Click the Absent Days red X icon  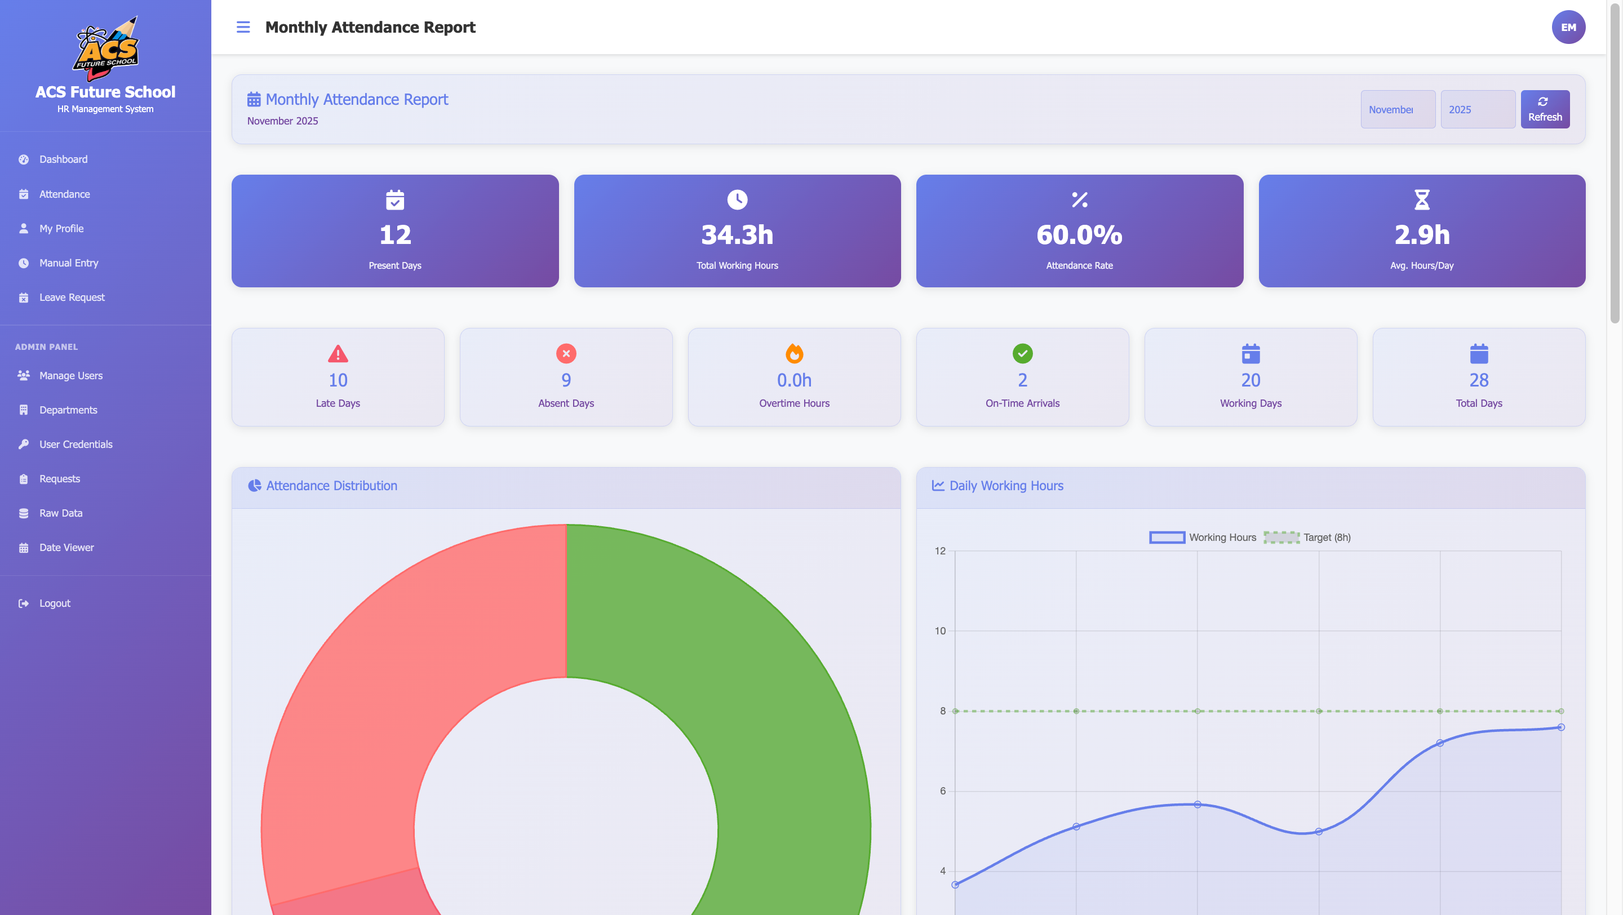pyautogui.click(x=566, y=354)
